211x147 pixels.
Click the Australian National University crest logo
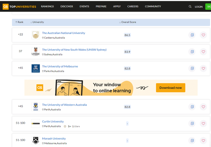click(x=36, y=35)
